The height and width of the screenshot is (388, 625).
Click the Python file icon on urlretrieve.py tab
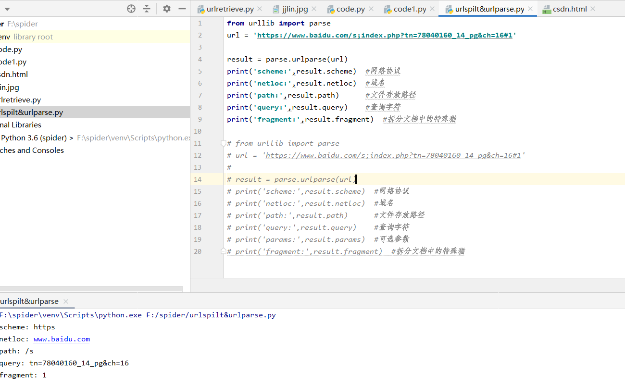click(202, 8)
